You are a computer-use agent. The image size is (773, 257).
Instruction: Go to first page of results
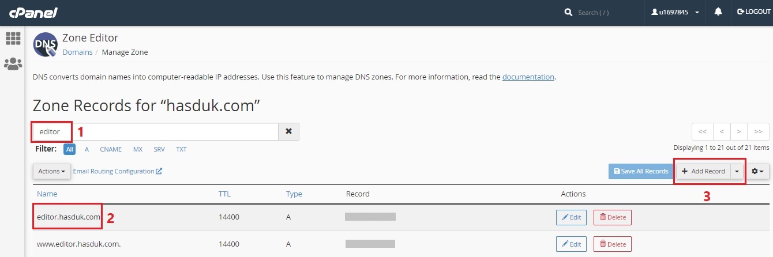702,131
